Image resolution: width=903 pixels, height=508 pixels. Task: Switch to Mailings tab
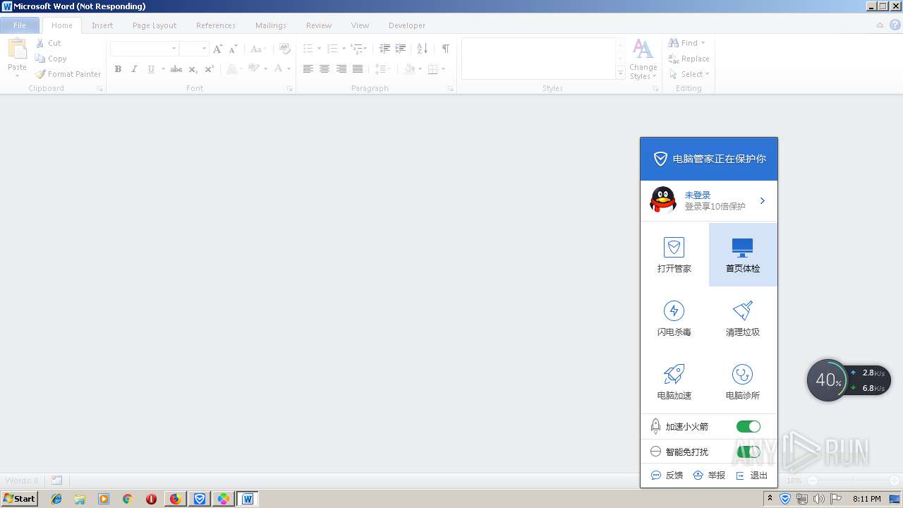(x=271, y=25)
